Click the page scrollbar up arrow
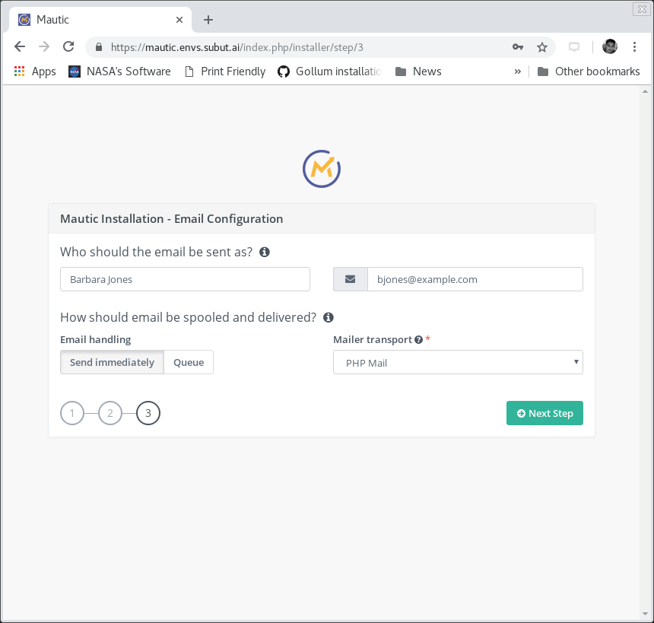Image resolution: width=654 pixels, height=623 pixels. coord(645,91)
